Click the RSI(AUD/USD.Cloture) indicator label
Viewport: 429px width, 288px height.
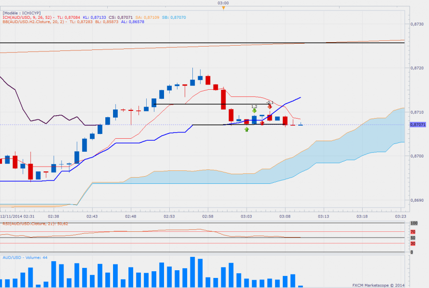[35, 224]
